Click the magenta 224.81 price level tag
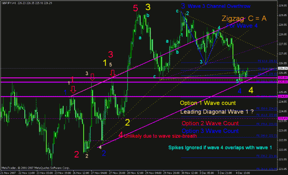288x175 pixels. point(282,96)
